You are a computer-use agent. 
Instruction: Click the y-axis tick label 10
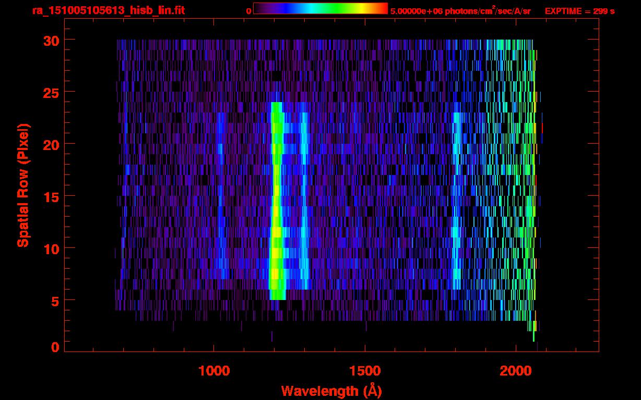click(x=51, y=248)
